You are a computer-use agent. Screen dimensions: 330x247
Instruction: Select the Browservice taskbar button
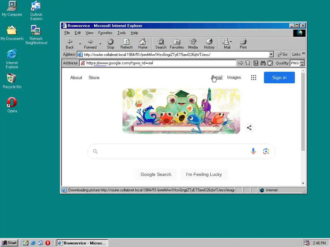coord(82,243)
